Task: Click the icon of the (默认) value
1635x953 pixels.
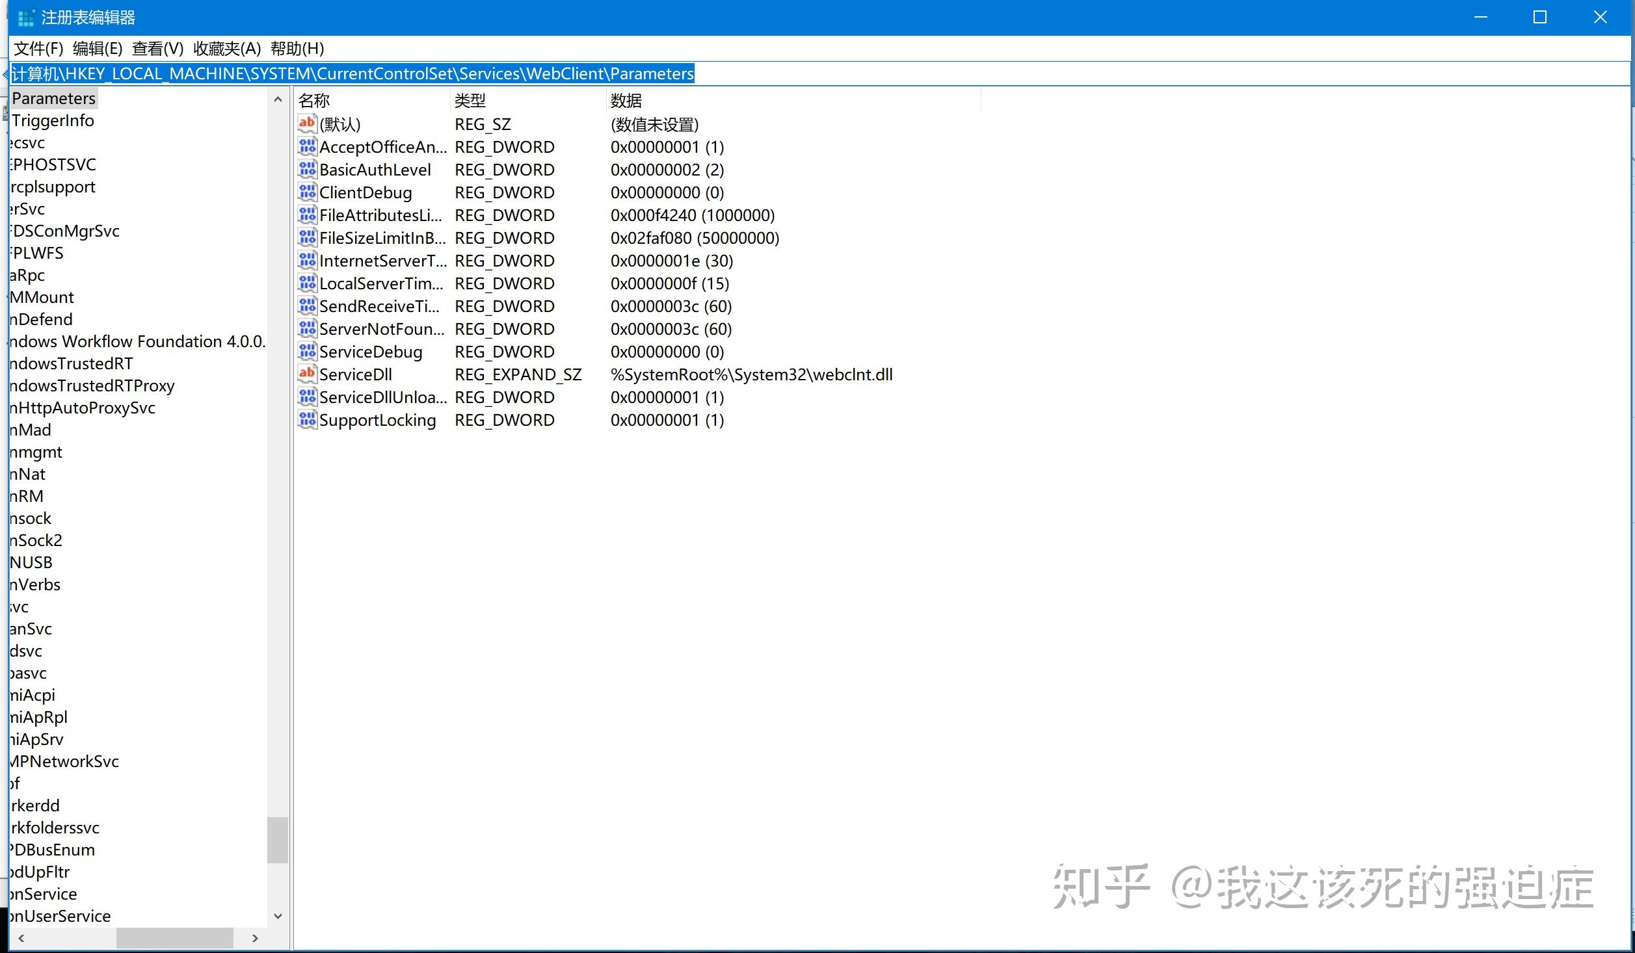Action: 307,123
